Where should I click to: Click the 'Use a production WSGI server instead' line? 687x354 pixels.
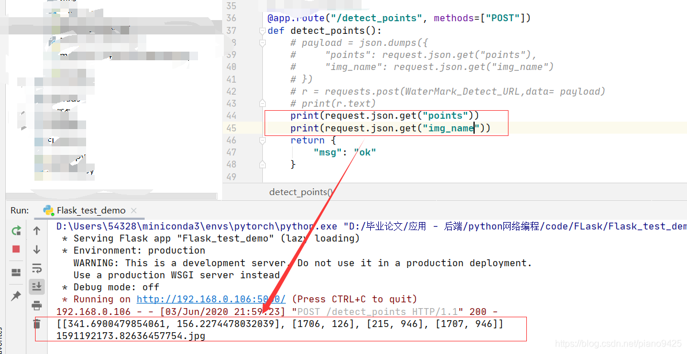(177, 275)
